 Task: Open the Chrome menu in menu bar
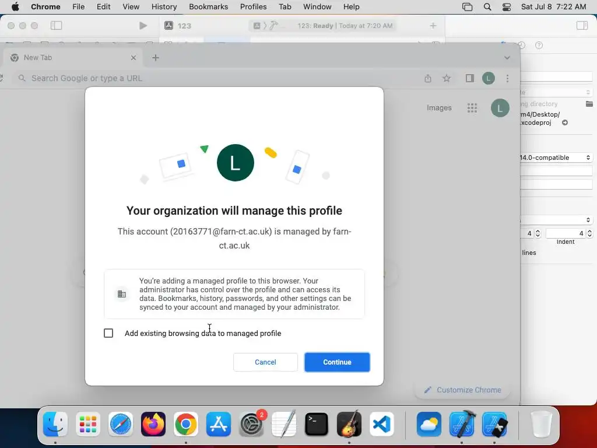click(x=45, y=6)
